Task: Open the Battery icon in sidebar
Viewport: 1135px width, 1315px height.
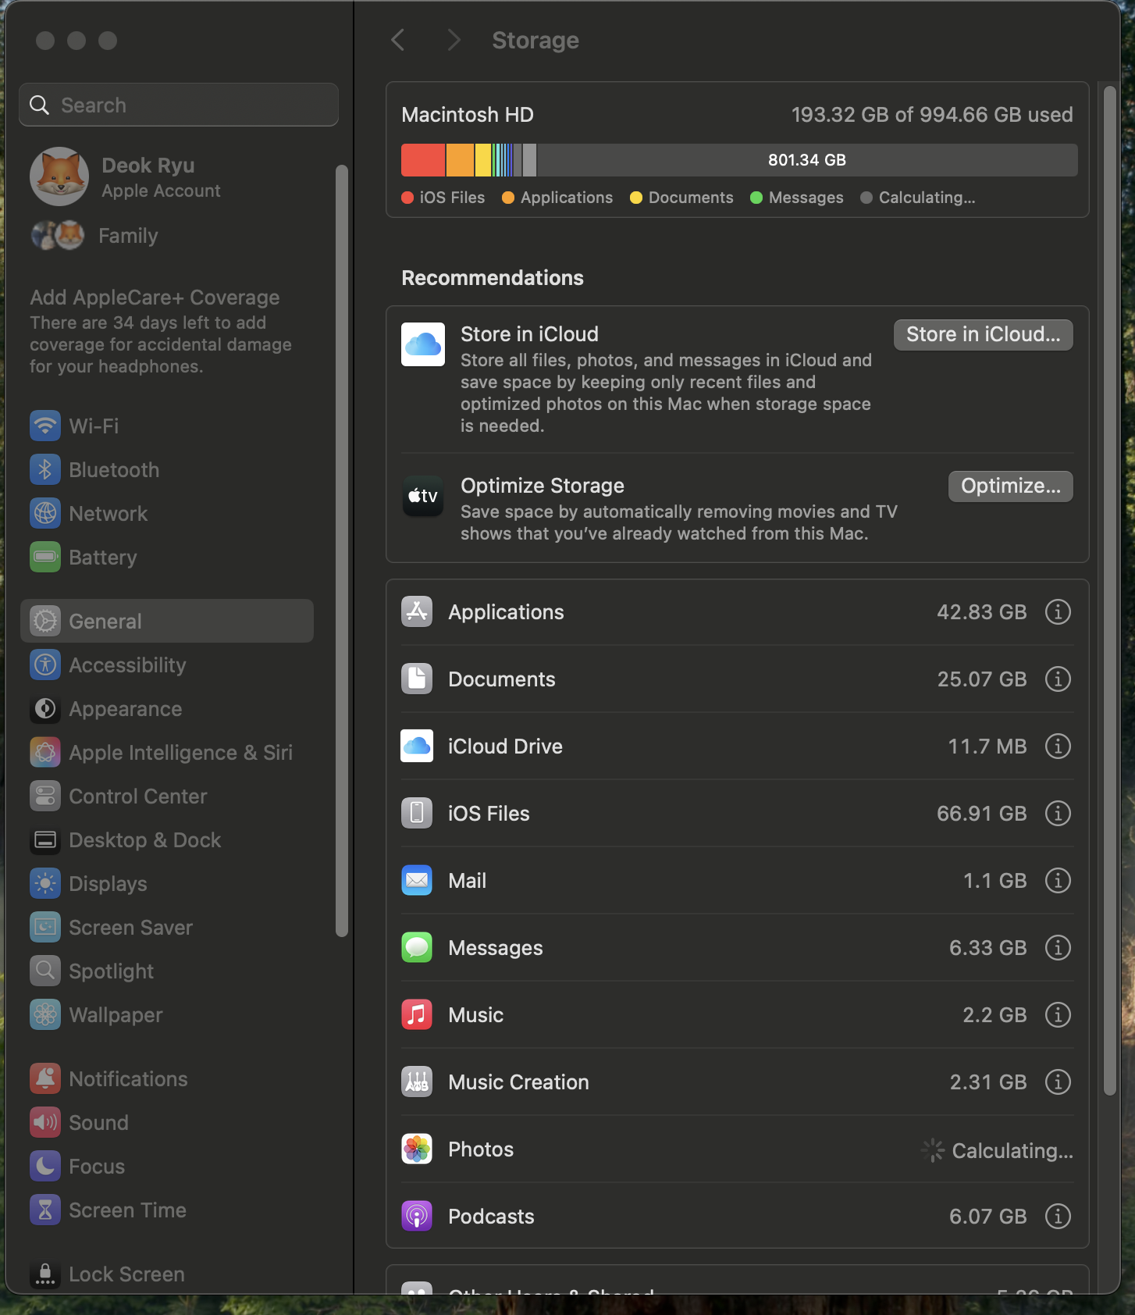Action: pyautogui.click(x=45, y=557)
